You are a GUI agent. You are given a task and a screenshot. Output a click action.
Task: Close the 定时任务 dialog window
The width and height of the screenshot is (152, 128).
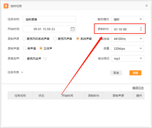tap(146, 6)
